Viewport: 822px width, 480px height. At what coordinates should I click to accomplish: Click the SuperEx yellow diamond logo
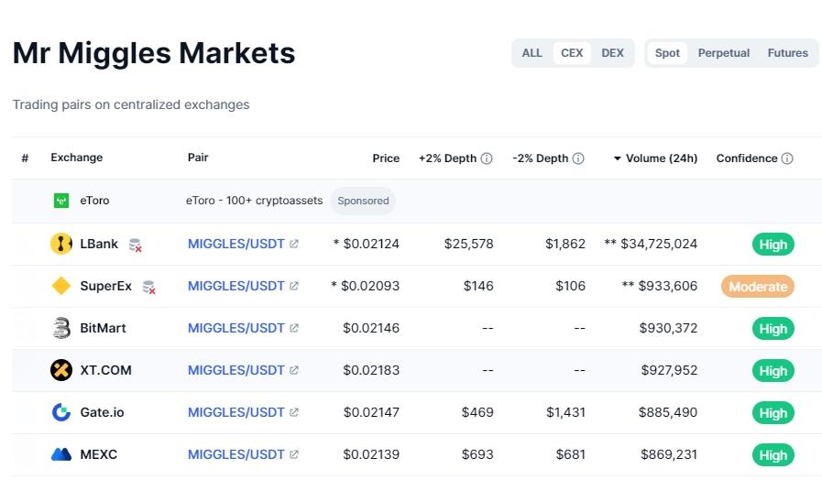pos(61,286)
